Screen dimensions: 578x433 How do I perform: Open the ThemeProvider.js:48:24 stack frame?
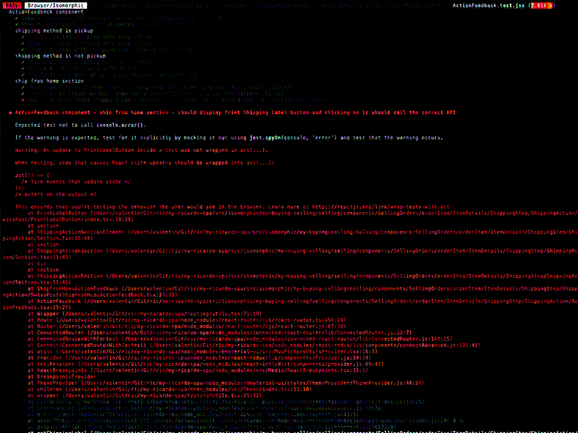[x=252, y=383]
